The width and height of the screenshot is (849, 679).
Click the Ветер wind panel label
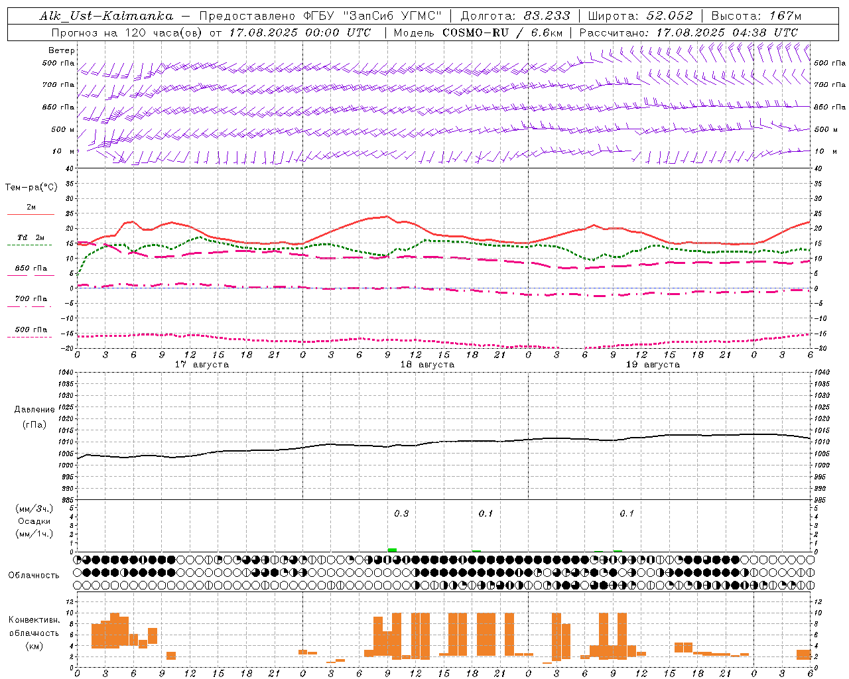pos(62,50)
